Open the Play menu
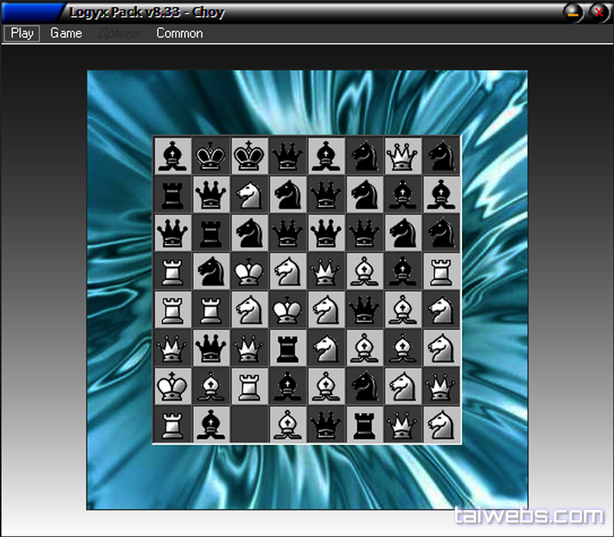Screen dimensions: 614x537 pos(22,33)
